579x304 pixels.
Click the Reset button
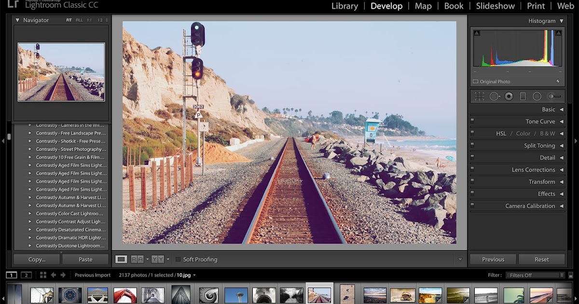coord(542,259)
